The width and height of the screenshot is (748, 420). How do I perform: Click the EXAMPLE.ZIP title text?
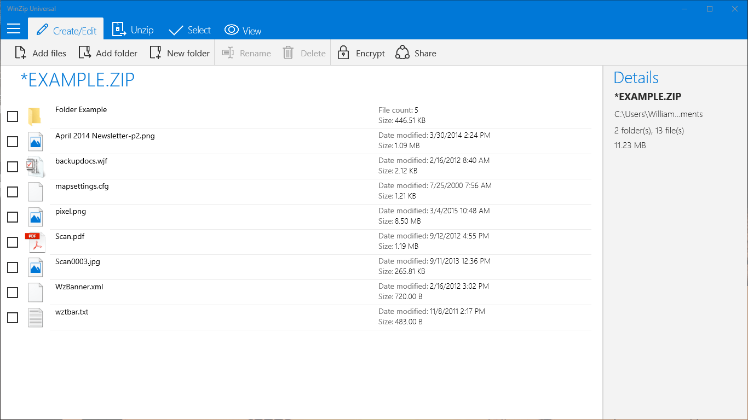[x=78, y=80]
